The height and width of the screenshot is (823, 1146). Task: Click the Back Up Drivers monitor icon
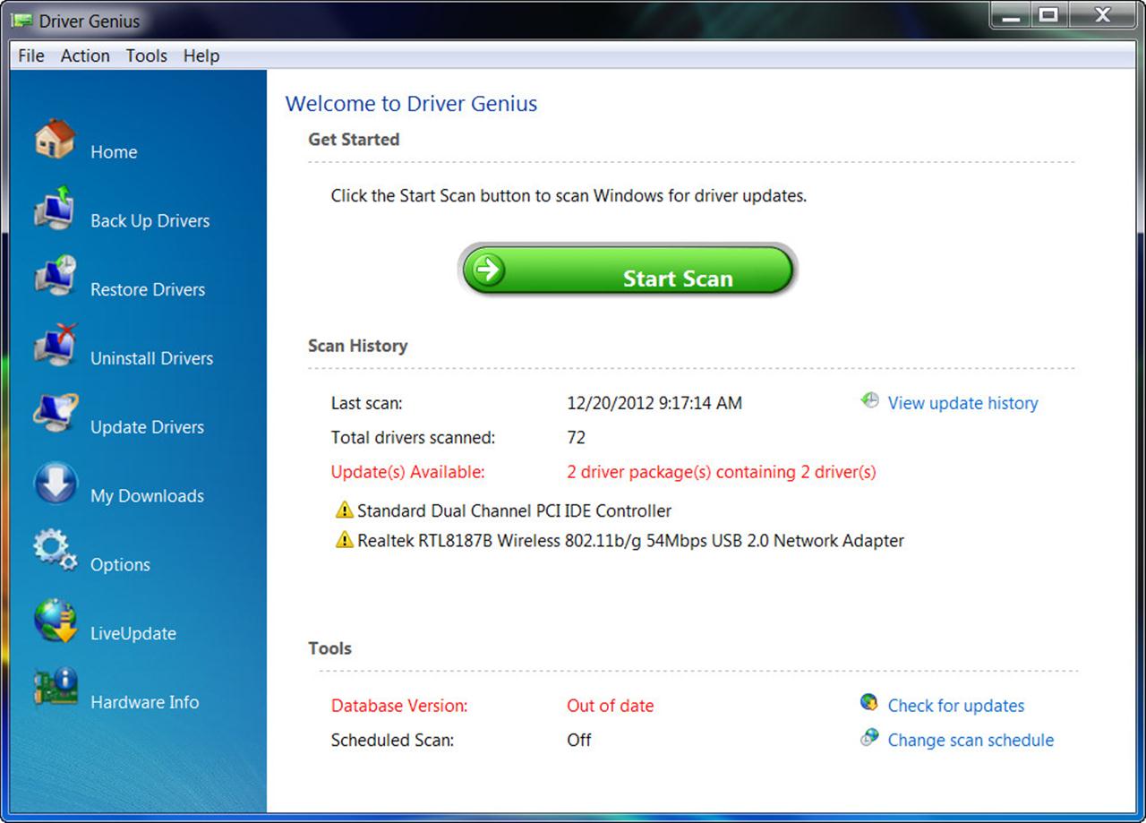56,210
